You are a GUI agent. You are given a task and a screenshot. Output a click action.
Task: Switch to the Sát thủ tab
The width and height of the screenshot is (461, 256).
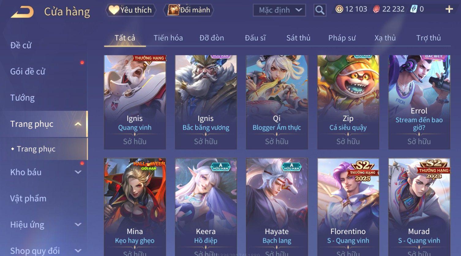tap(298, 38)
